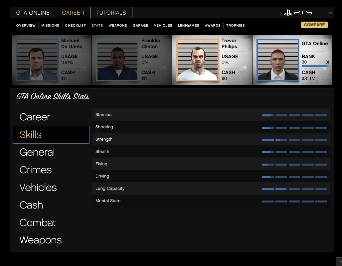
Task: Click the PlayStation logo icon
Action: pyautogui.click(x=287, y=13)
